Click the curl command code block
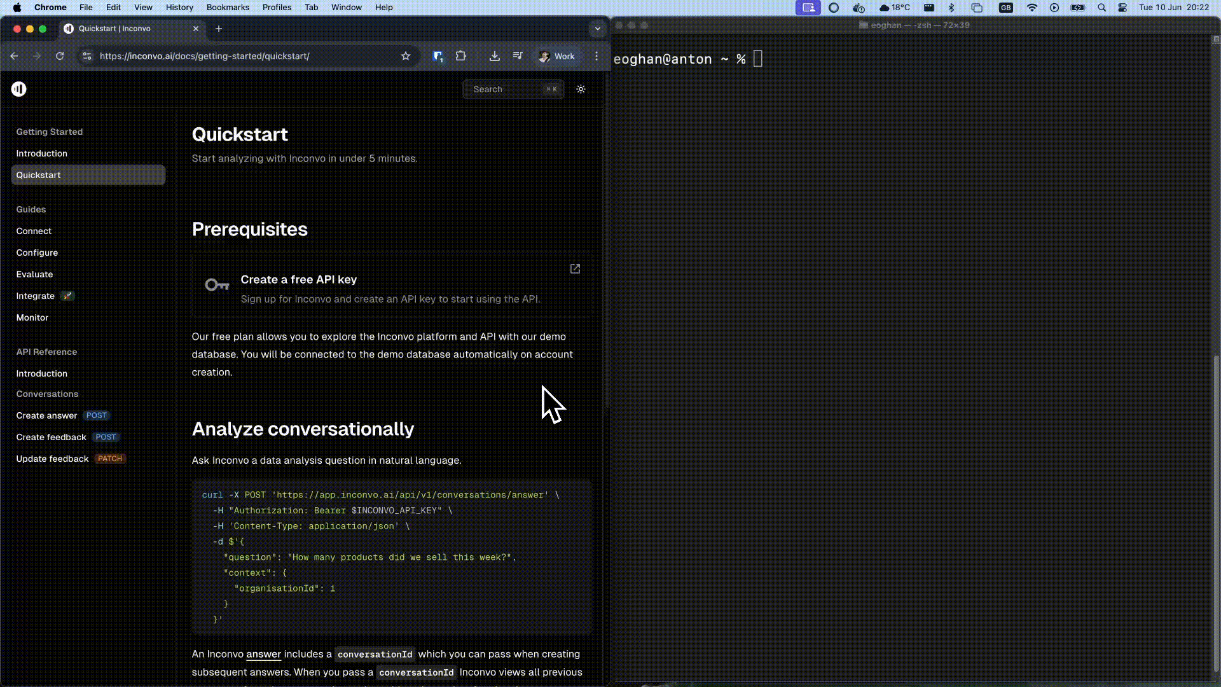The width and height of the screenshot is (1221, 687). click(392, 557)
